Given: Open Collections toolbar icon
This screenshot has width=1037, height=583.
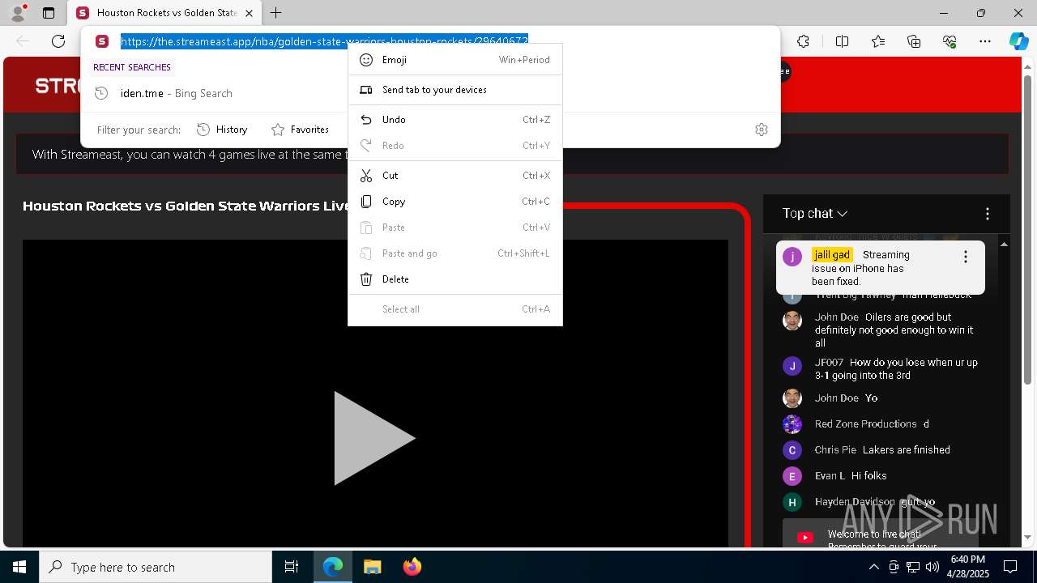Looking at the screenshot, I should pyautogui.click(x=914, y=41).
